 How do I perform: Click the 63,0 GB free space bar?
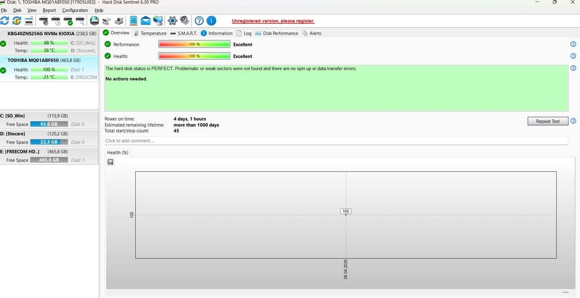point(49,124)
